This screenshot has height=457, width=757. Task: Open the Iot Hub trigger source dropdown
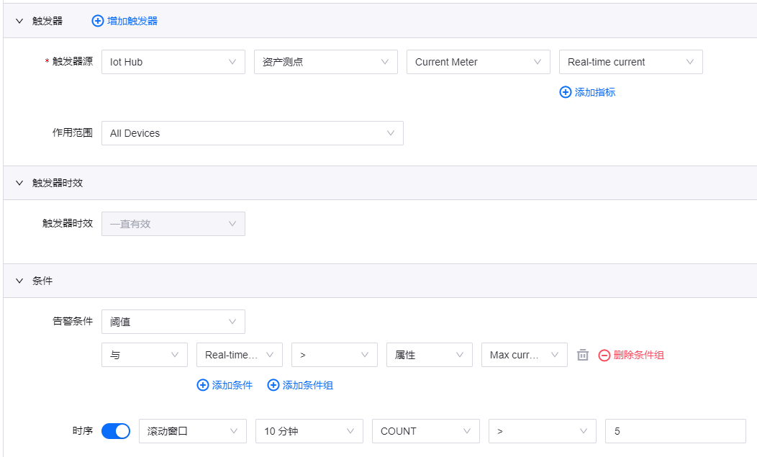tap(173, 62)
